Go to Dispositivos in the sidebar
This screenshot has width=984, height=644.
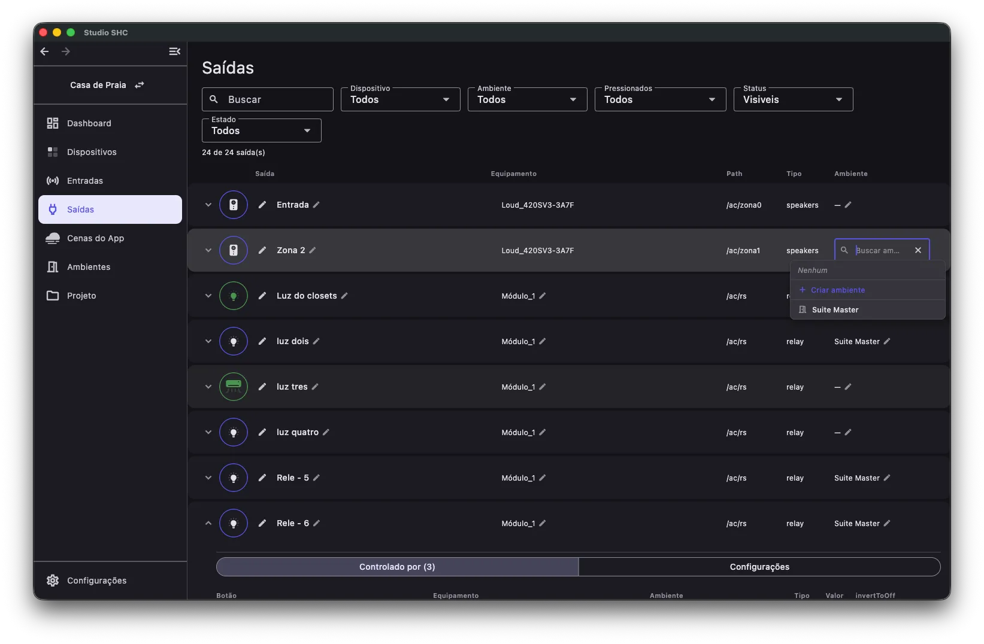click(110, 152)
